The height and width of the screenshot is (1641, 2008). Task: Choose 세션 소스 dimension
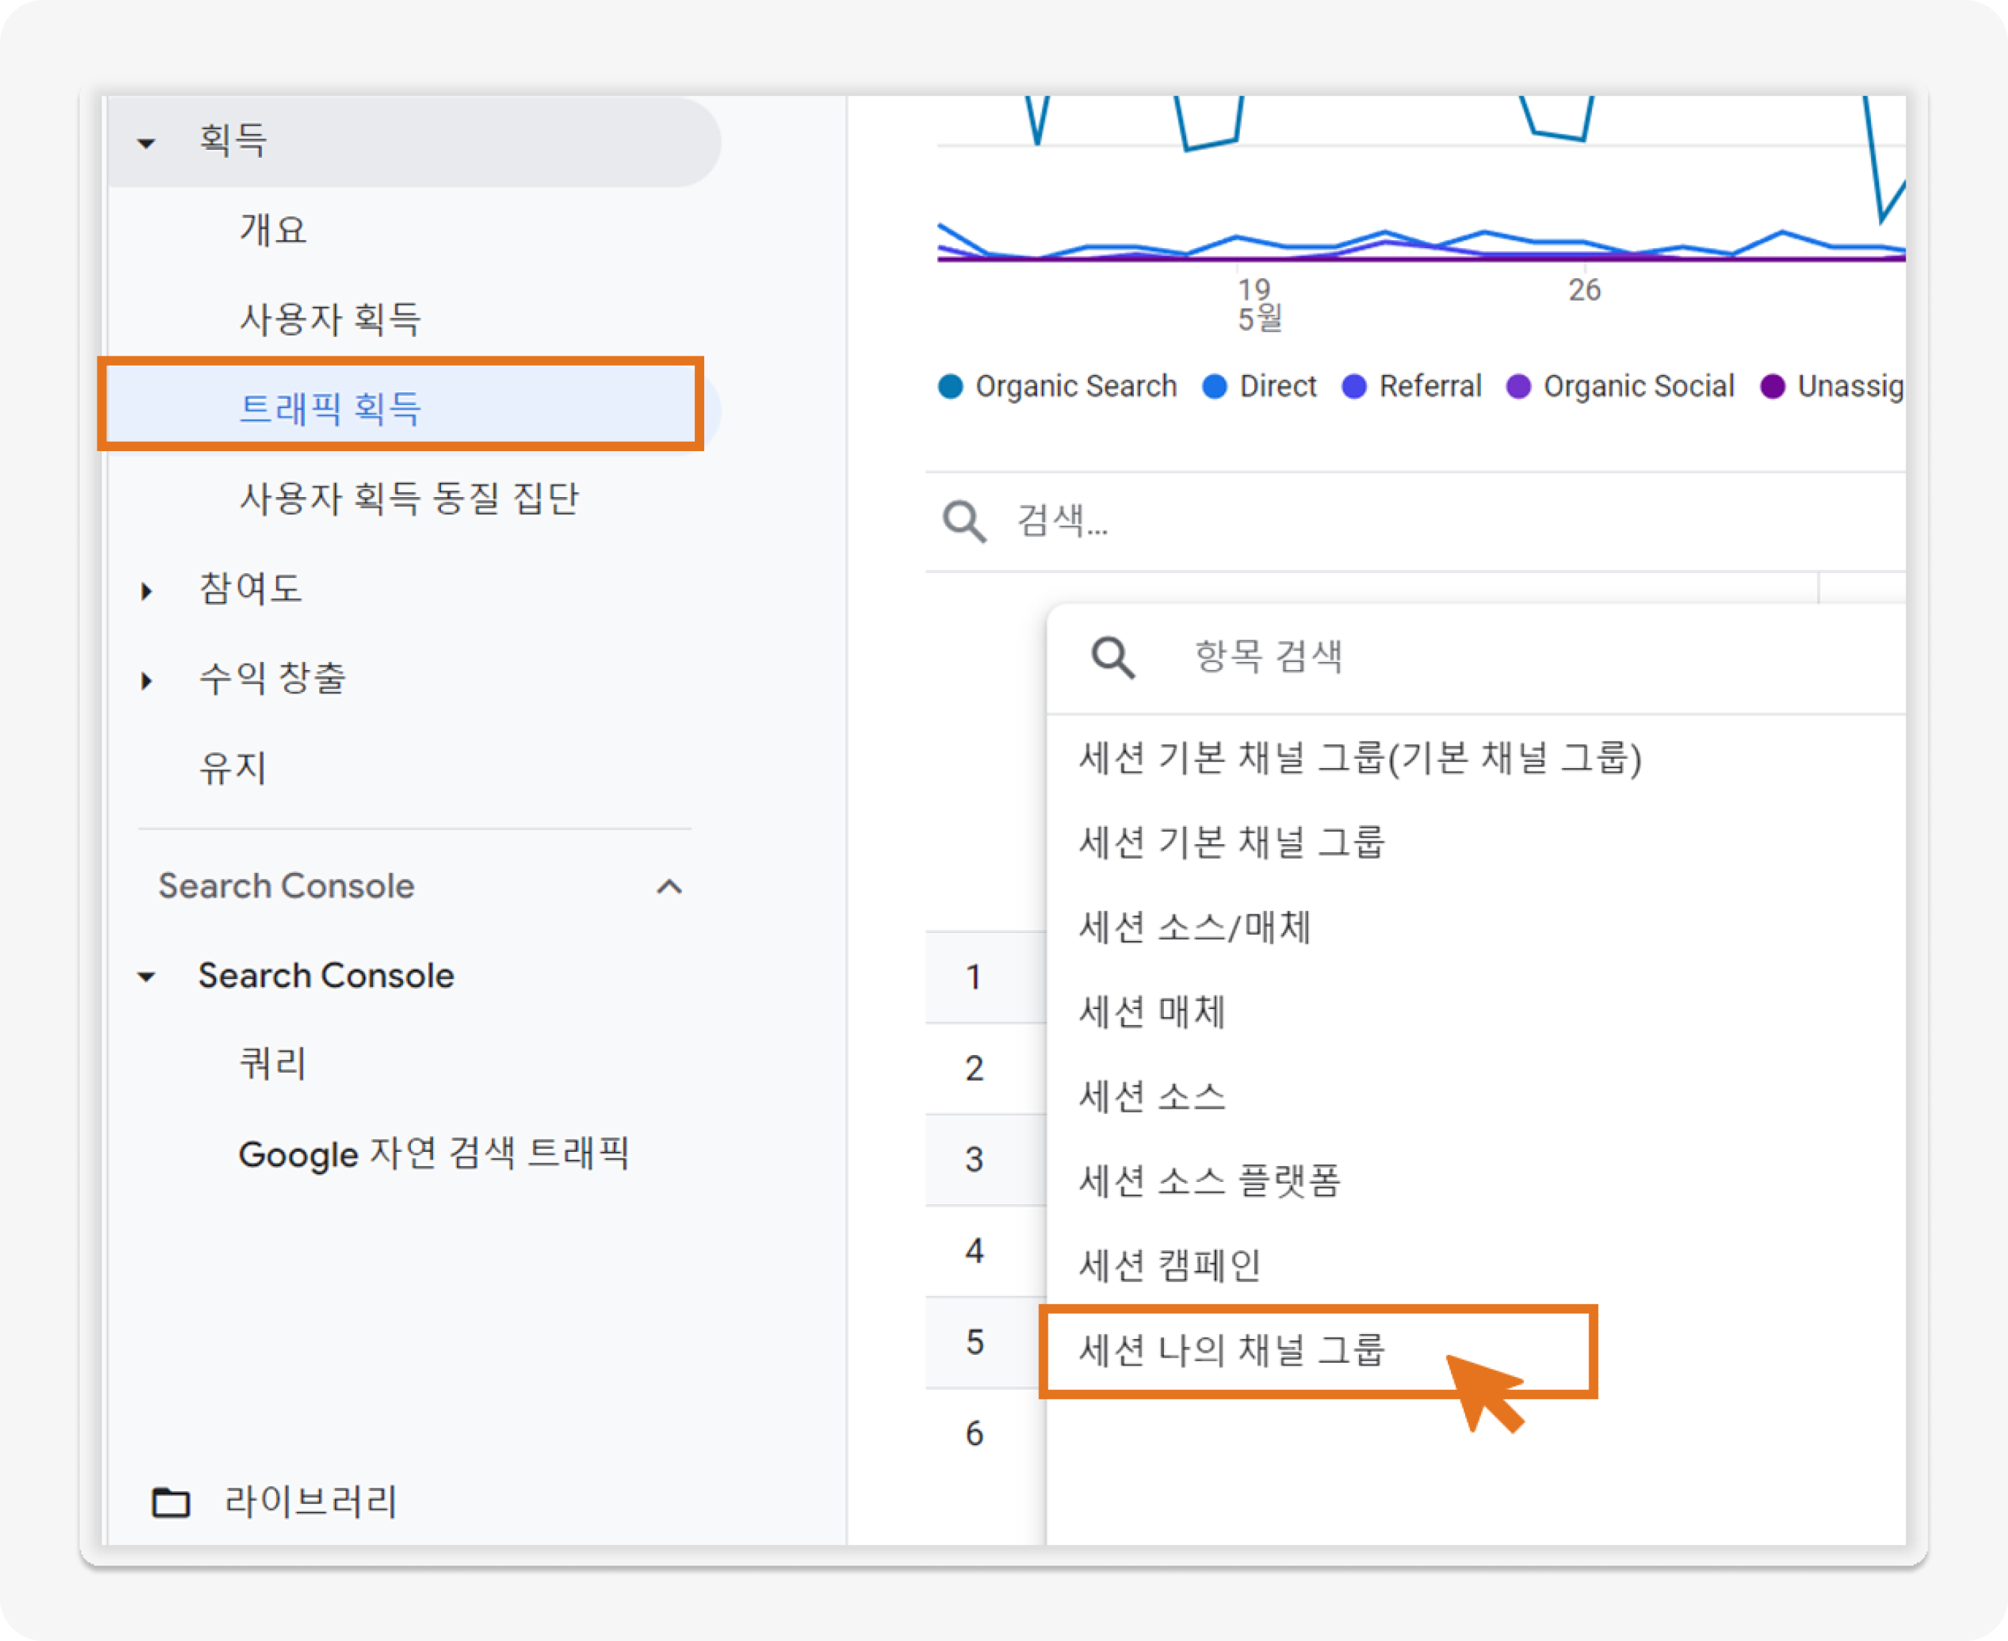pyautogui.click(x=1152, y=1097)
